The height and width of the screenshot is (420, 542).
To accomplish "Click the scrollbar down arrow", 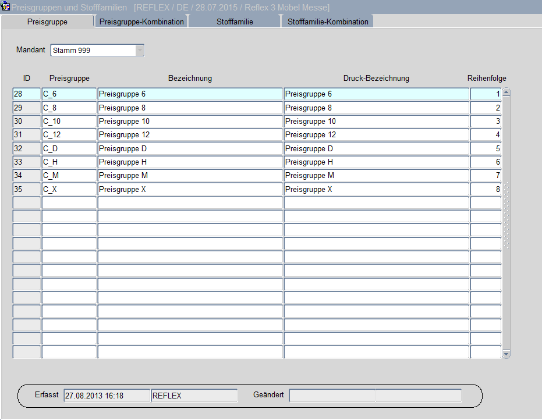I will point(506,354).
